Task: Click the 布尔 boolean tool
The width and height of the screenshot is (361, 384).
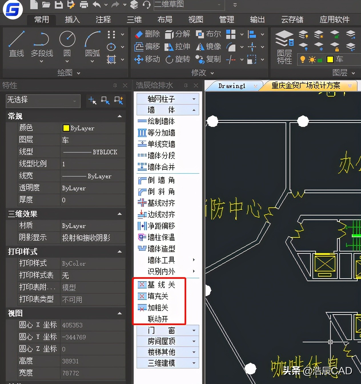Action: click(208, 34)
